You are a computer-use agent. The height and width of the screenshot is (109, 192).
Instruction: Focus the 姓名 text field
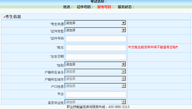click(96, 48)
